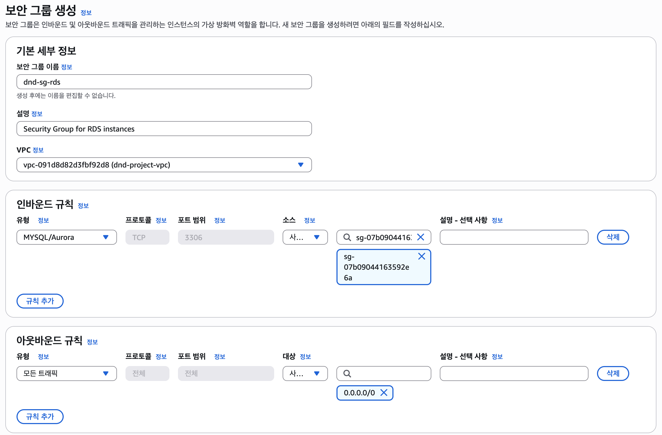Click search icon in outbound destination field
The width and height of the screenshot is (662, 435).
click(x=347, y=374)
